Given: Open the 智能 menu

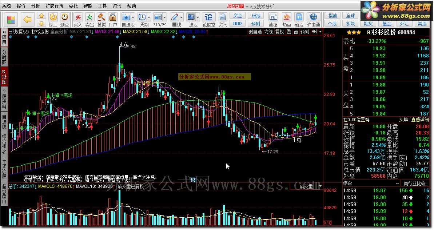Looking at the screenshot, I should click(x=88, y=6).
